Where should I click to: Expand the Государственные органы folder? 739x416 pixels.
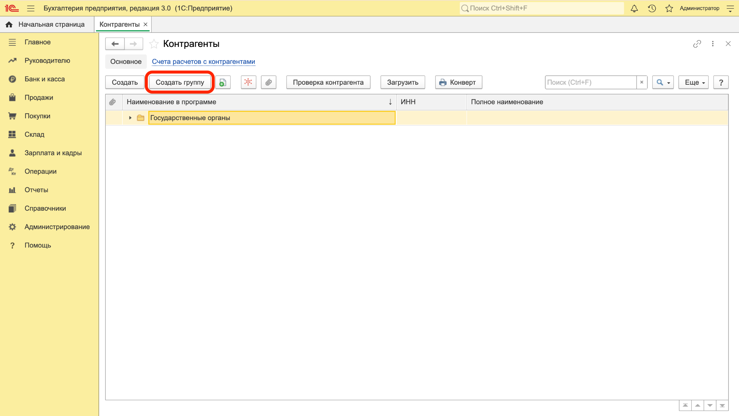(130, 118)
